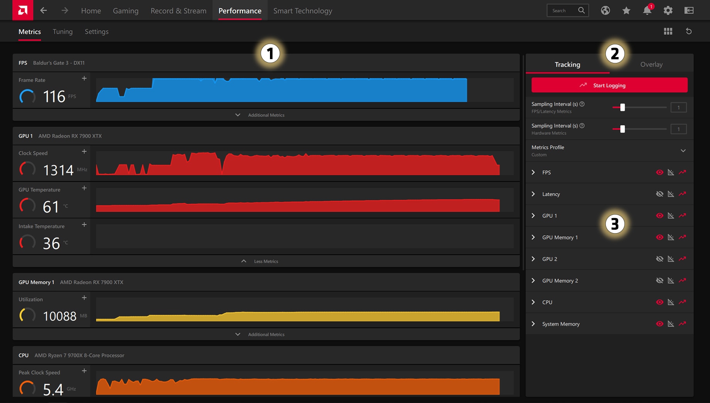Open the Settings sub-tab
The height and width of the screenshot is (403, 710).
click(96, 32)
